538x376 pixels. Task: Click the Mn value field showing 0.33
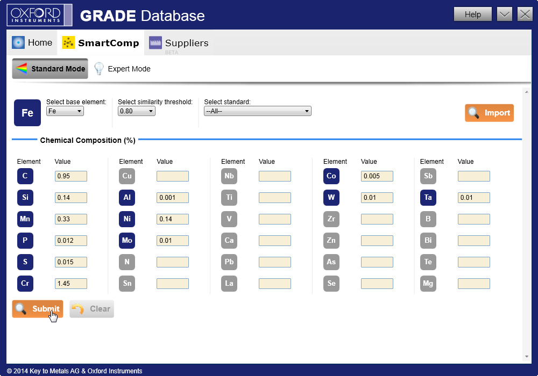tap(71, 219)
